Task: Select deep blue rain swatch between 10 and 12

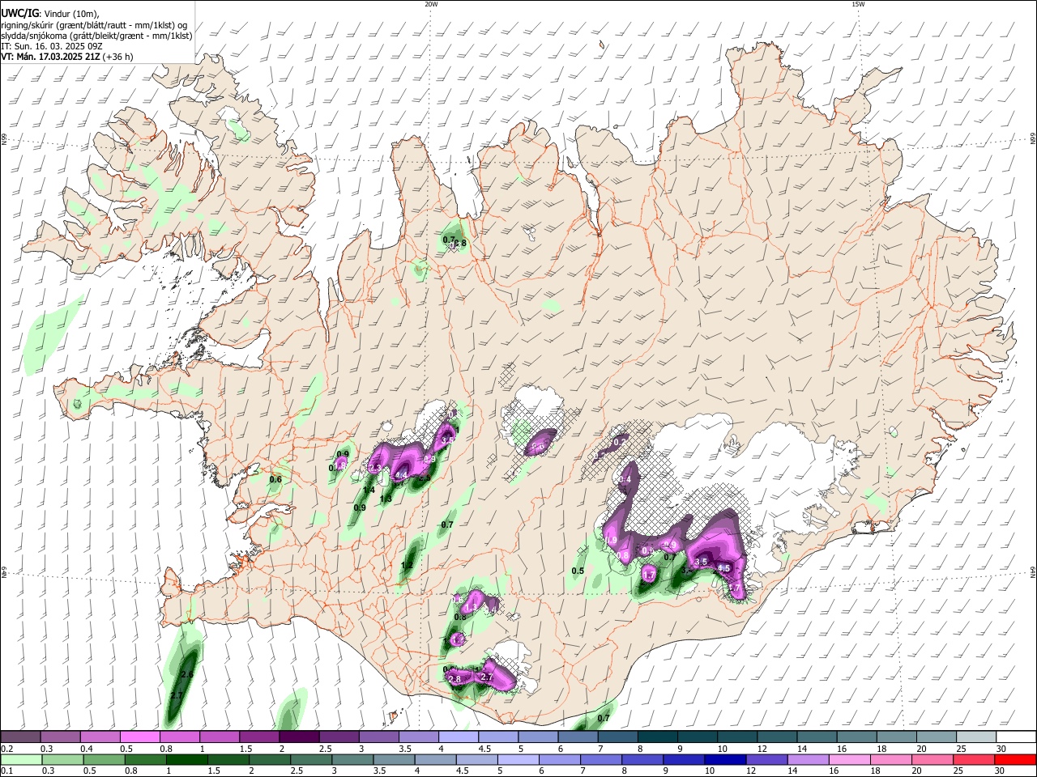Action: pyautogui.click(x=725, y=759)
